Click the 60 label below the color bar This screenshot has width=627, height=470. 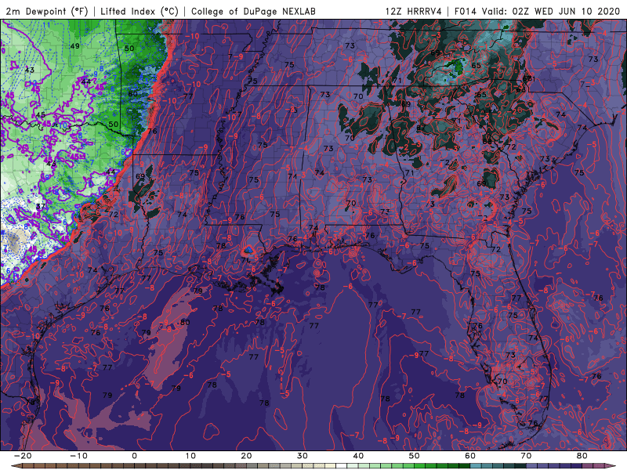click(470, 456)
